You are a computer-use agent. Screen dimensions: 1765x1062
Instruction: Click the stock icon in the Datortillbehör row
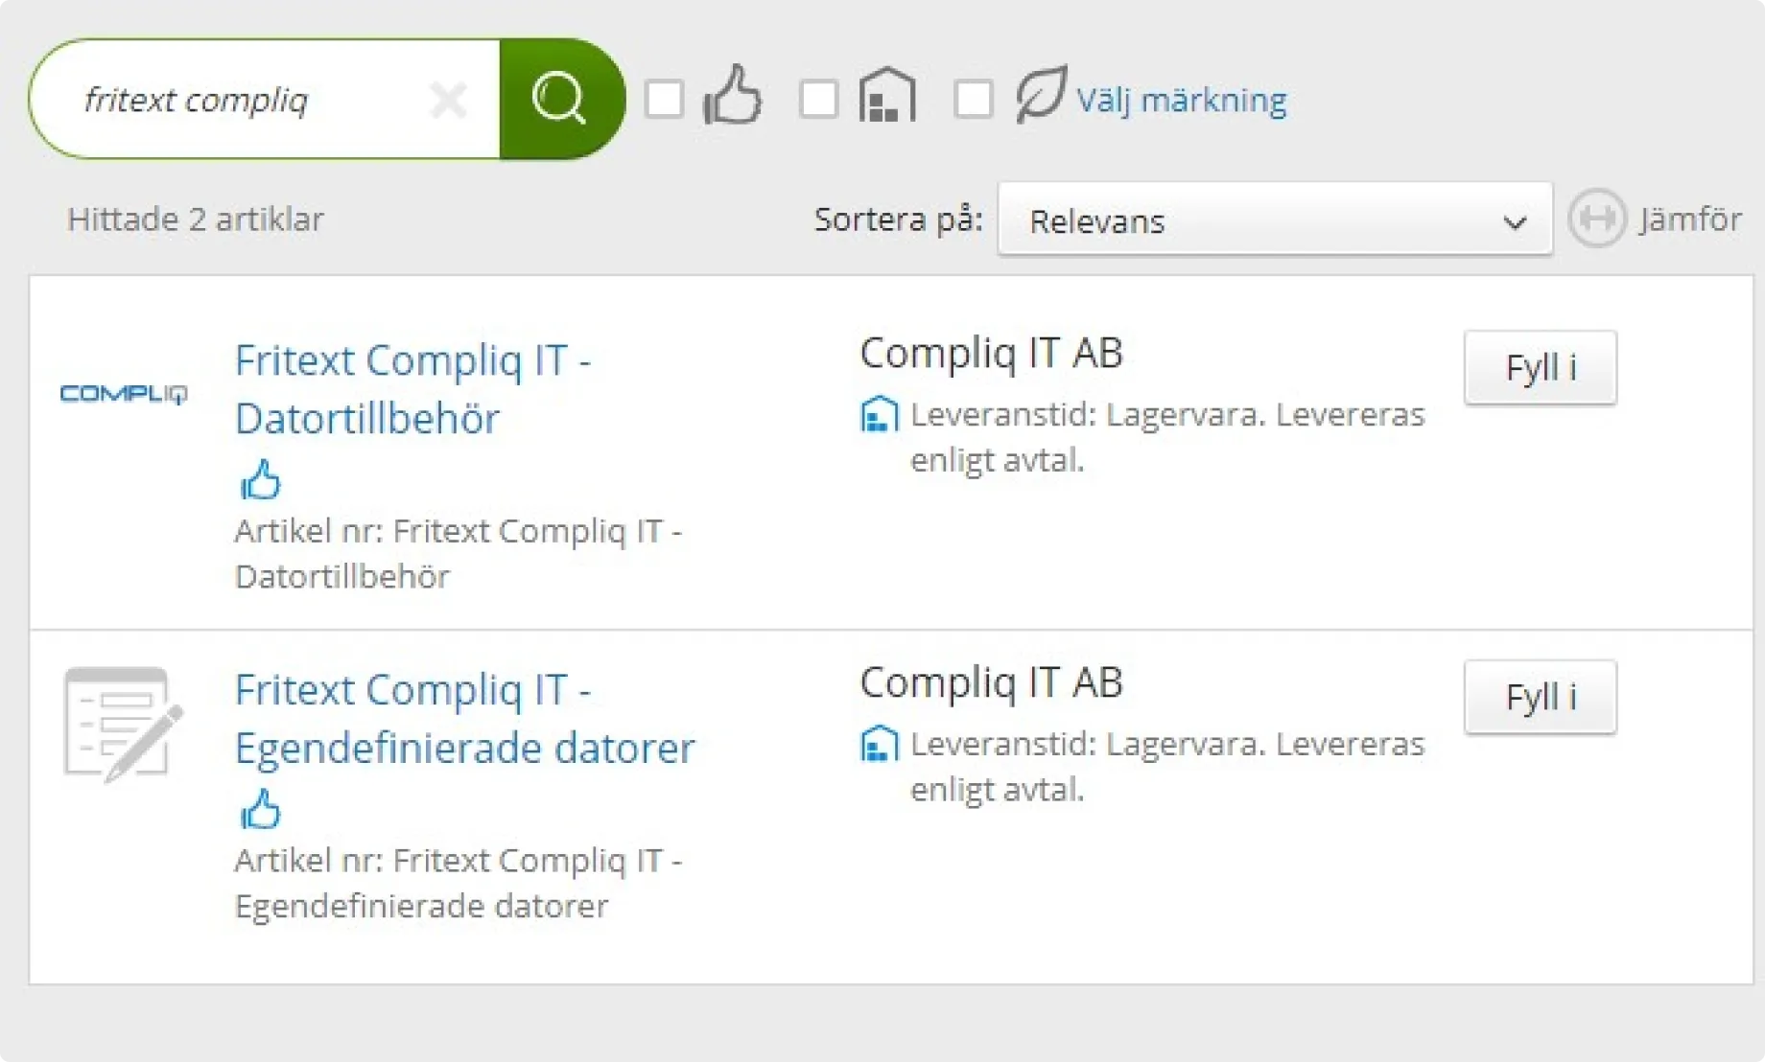pyautogui.click(x=879, y=415)
